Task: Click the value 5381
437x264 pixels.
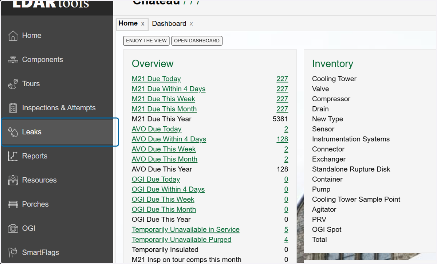Action: point(280,119)
